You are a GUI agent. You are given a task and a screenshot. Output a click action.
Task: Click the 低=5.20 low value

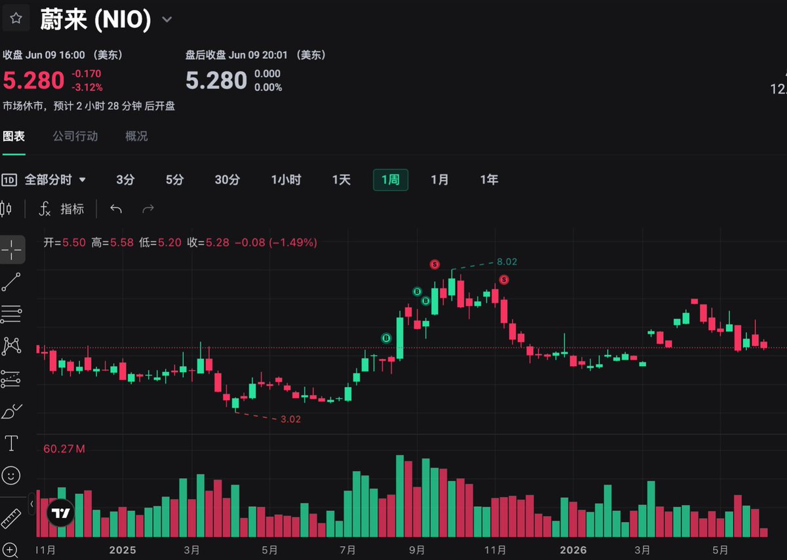point(160,242)
